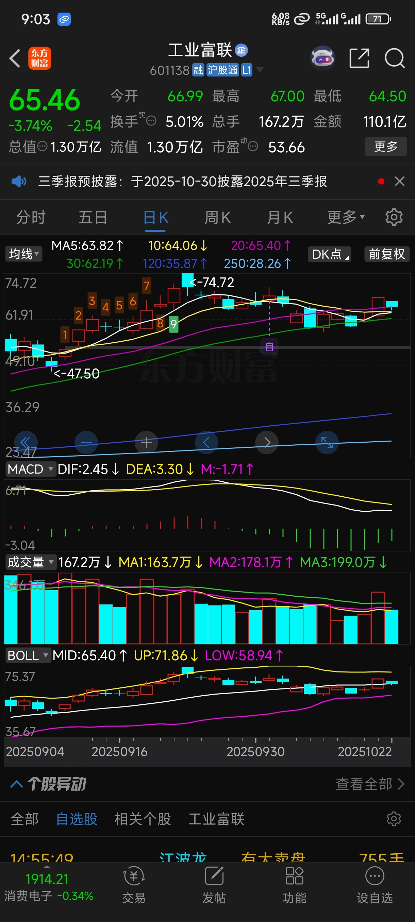Viewport: 415px width, 922px height.
Task: Select 全部 filter in 个股异动
Action: point(24,819)
